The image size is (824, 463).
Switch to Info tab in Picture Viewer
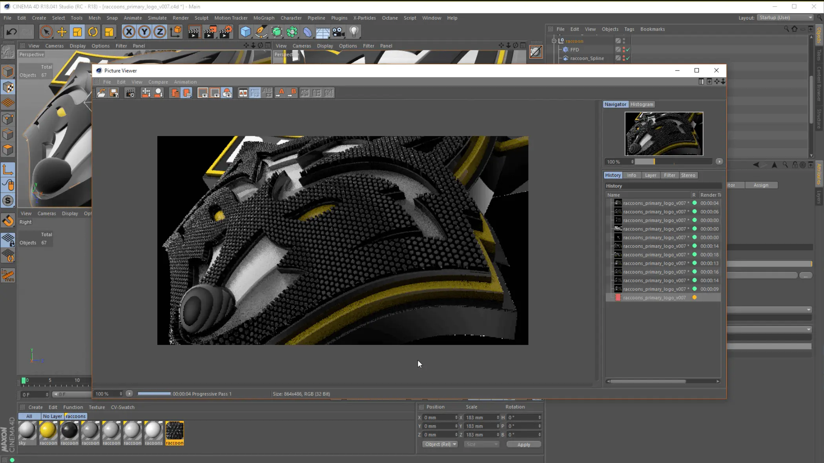tap(631, 175)
